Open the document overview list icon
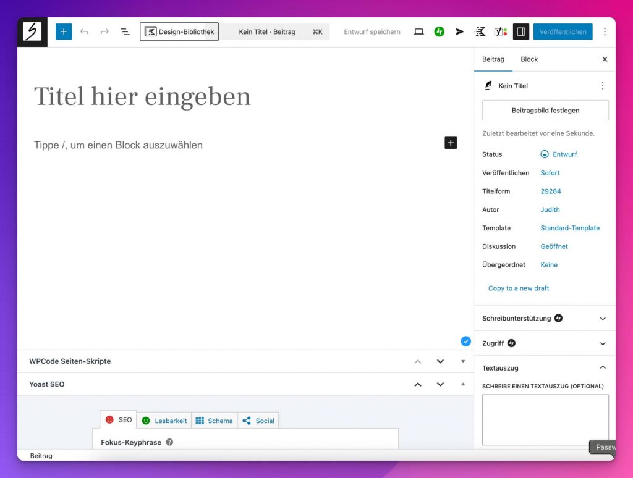 click(125, 31)
